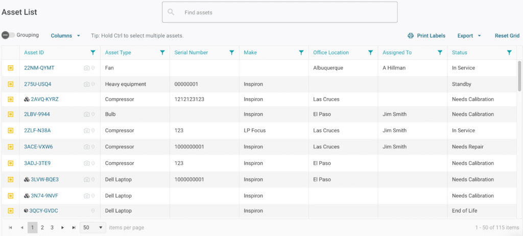The height and width of the screenshot is (236, 523).
Task: Click the printer icon for Print Labels
Action: (411, 36)
